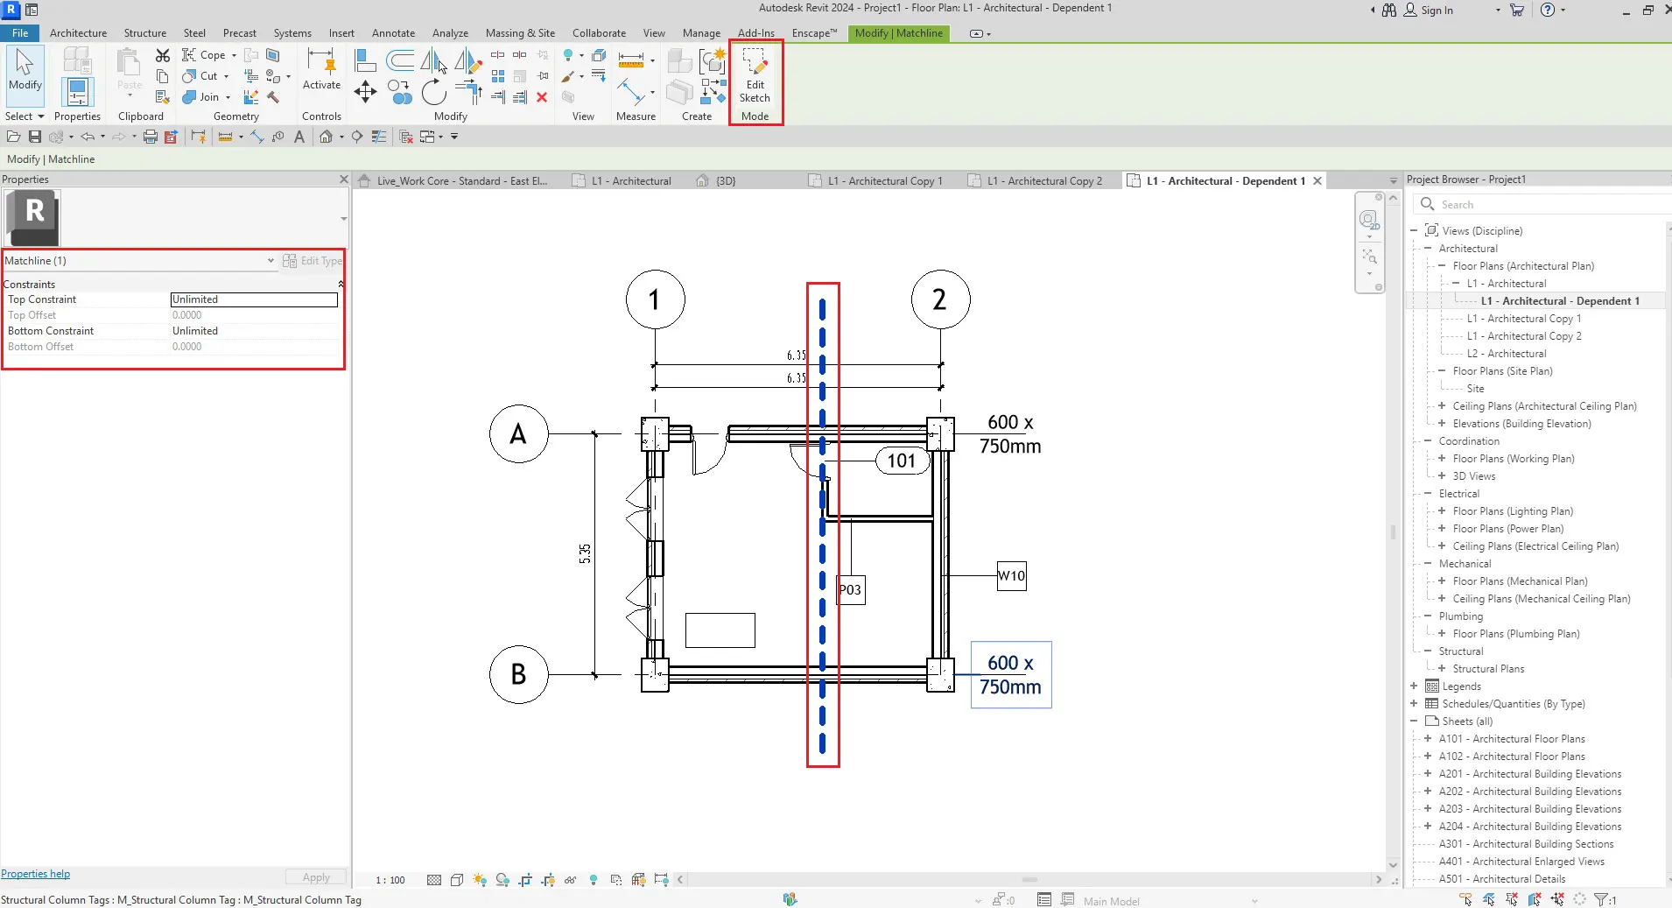Toggle Select Links in status bar

tap(1465, 899)
